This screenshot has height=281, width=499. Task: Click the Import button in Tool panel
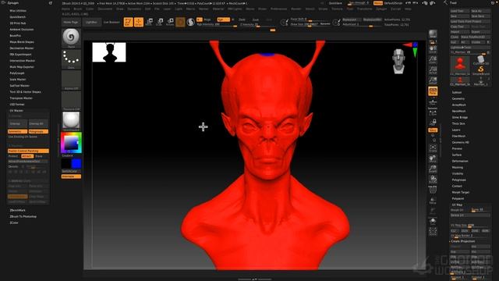(x=459, y=32)
